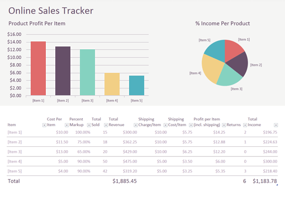Select the [Item 1] table row name cell

[x=15, y=132]
